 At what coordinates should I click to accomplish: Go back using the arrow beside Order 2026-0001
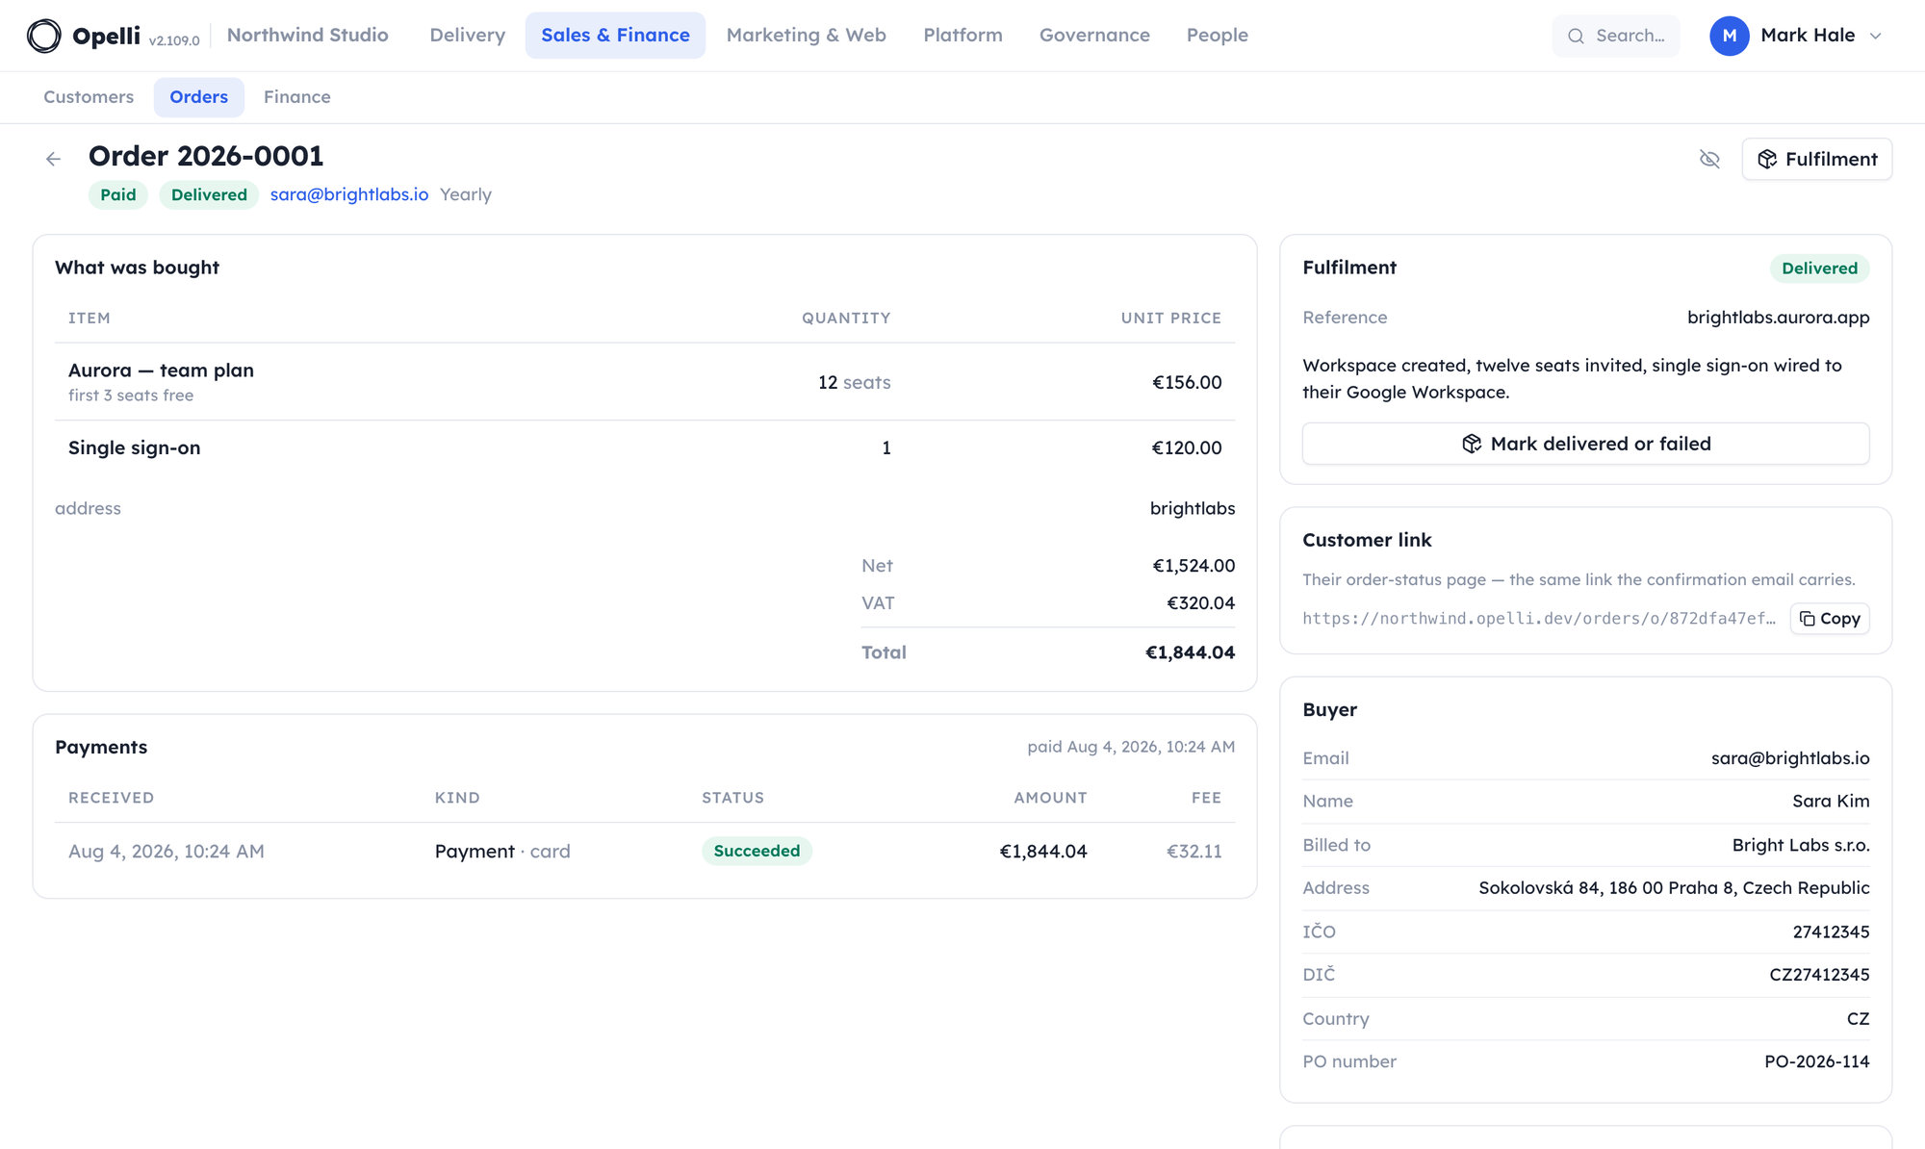[54, 159]
